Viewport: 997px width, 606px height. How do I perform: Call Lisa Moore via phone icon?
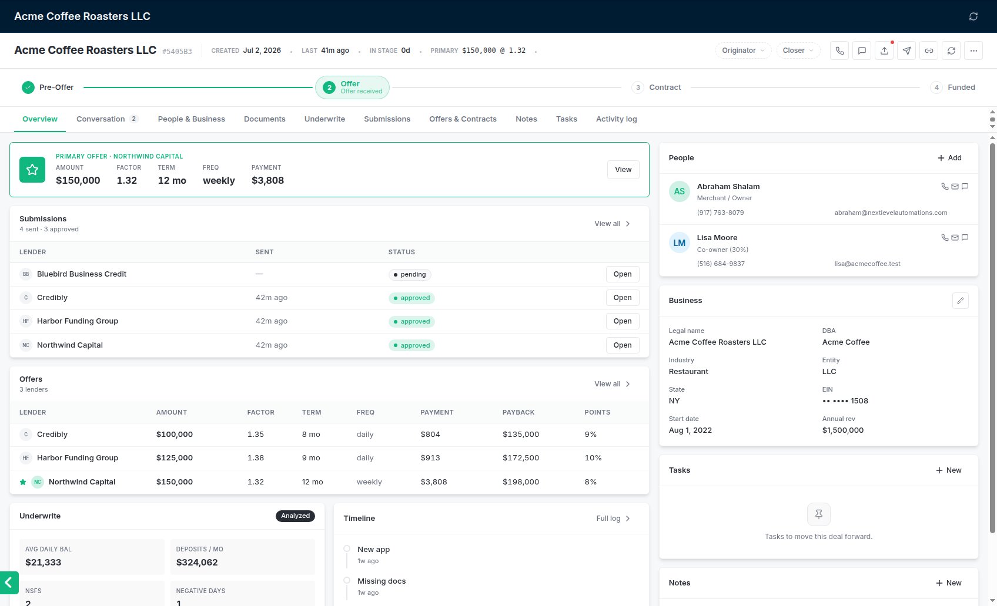pos(945,237)
